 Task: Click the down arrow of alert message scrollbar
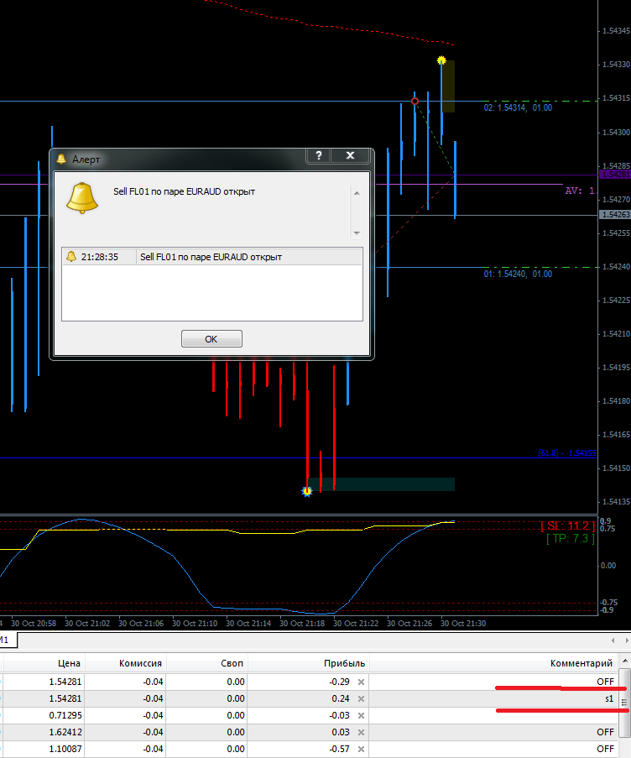pos(357,233)
